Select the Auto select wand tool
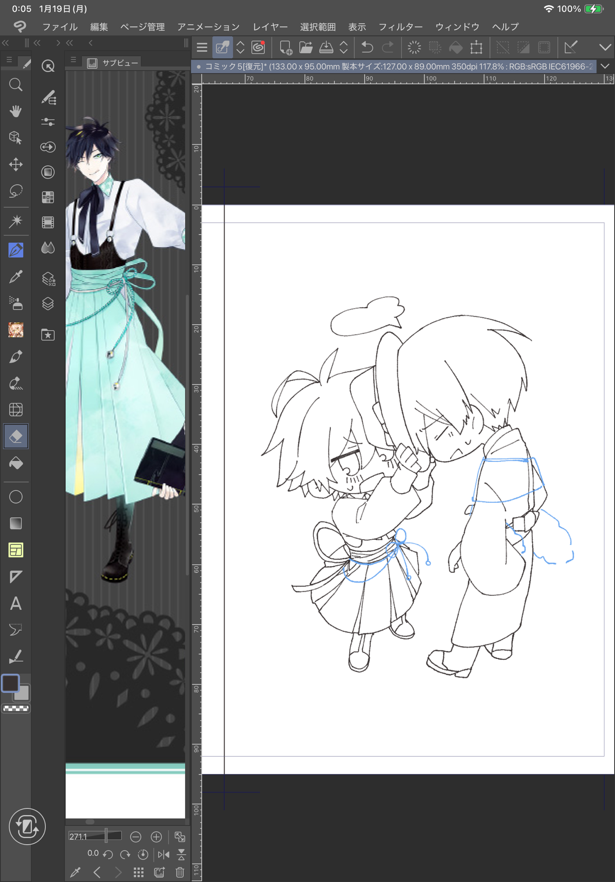Screen dimensions: 615x882 [16, 221]
